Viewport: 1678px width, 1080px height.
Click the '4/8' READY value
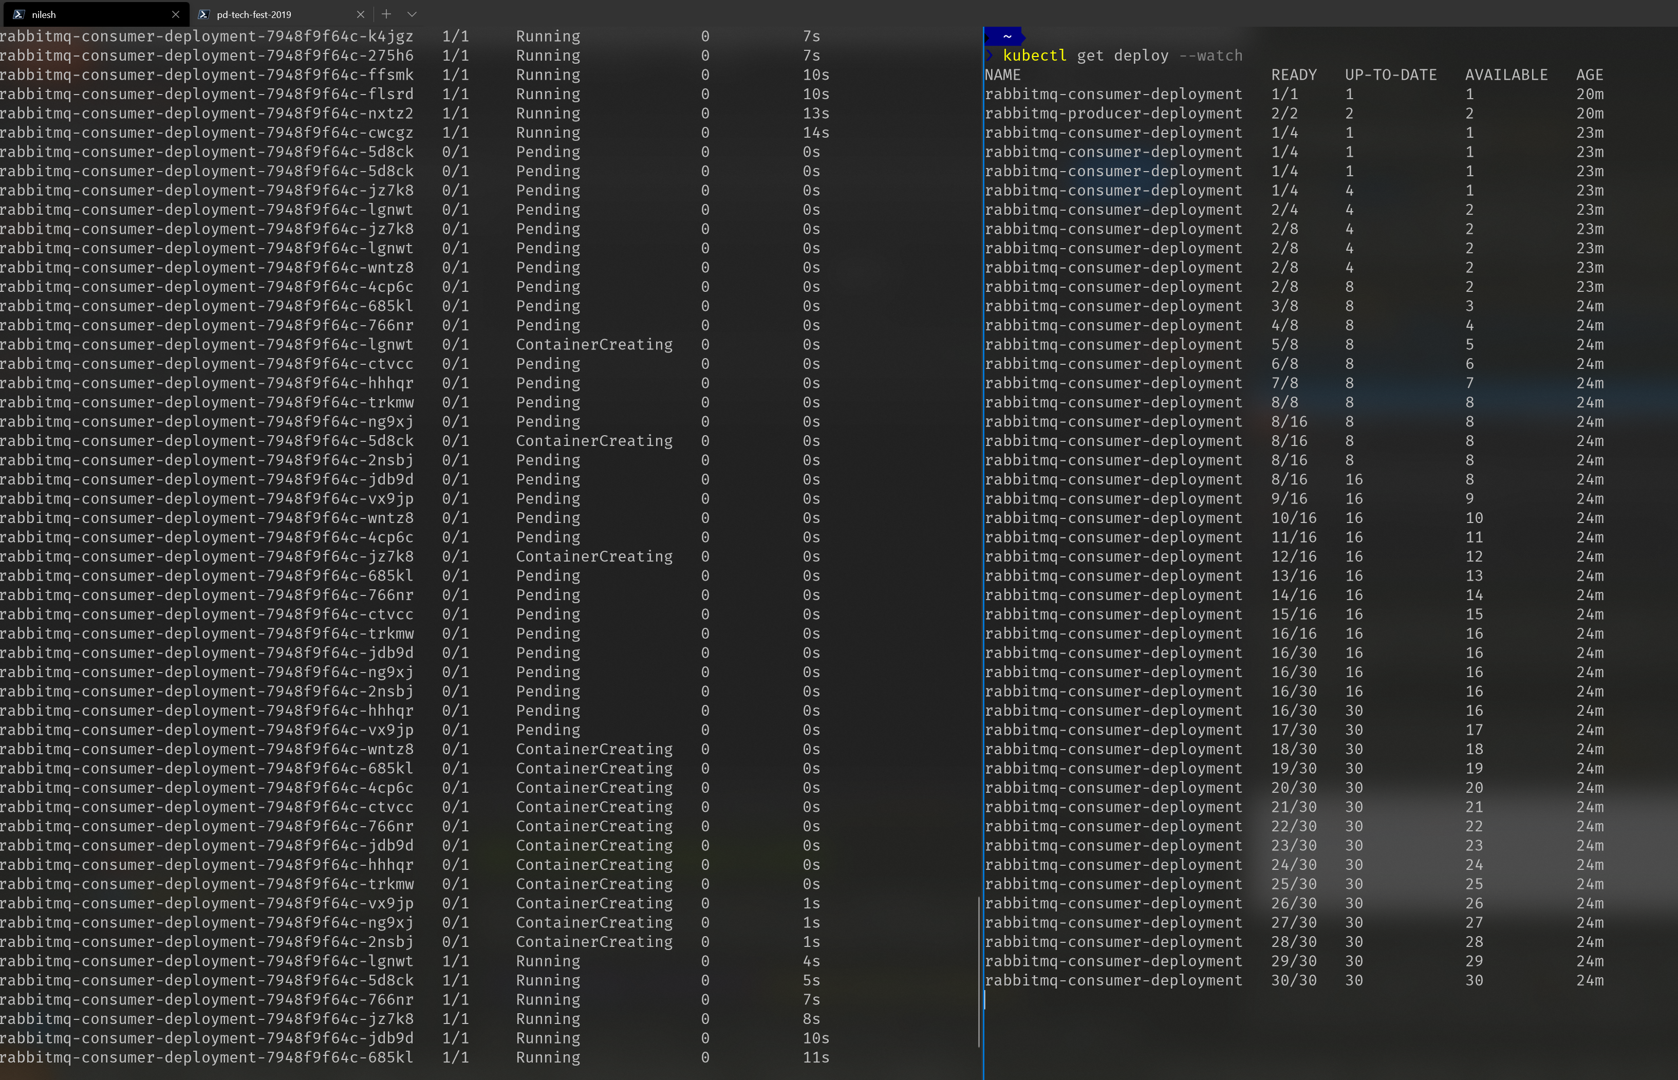pyautogui.click(x=1284, y=325)
